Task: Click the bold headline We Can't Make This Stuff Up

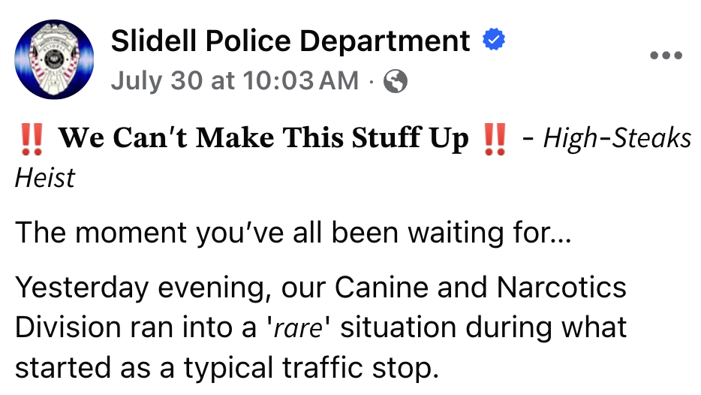Action: point(263,137)
